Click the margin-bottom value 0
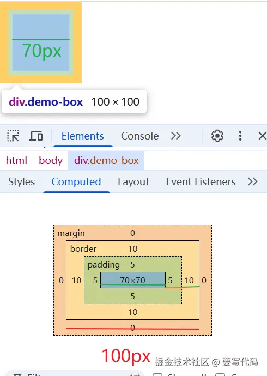This screenshot has width=267, height=376. click(132, 328)
